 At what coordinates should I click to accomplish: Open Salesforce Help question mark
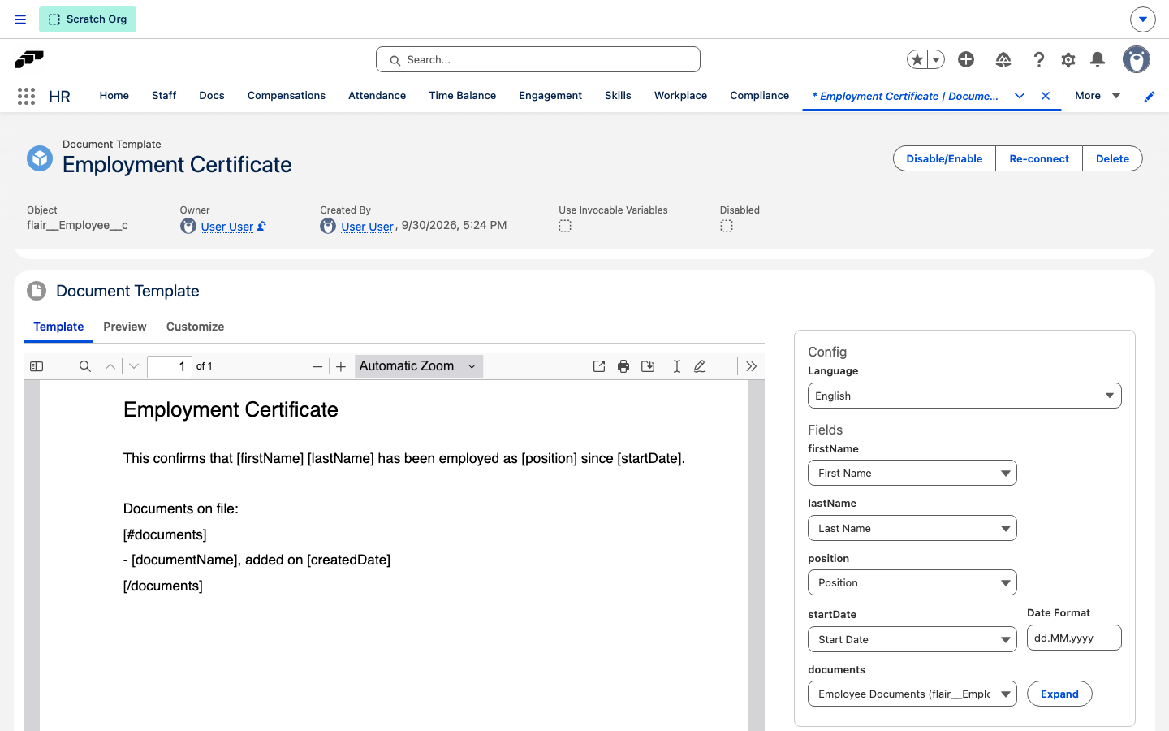[x=1038, y=59]
